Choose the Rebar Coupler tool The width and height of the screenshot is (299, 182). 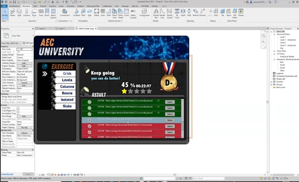(133, 13)
